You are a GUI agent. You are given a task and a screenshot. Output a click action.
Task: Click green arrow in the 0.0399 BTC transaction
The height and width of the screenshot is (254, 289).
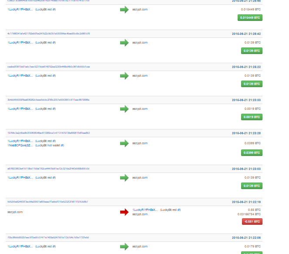(x=124, y=143)
